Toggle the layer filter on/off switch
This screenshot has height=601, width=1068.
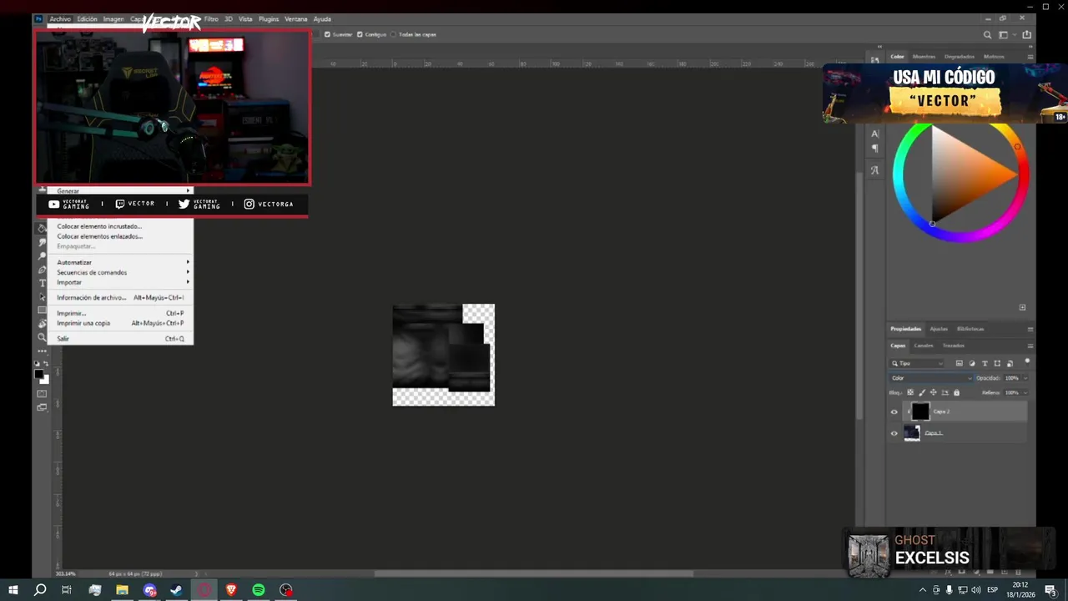(1027, 361)
